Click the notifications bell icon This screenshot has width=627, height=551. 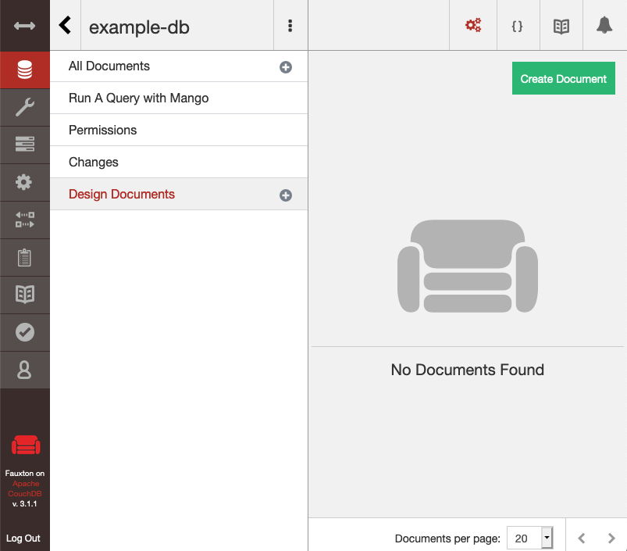pos(604,26)
